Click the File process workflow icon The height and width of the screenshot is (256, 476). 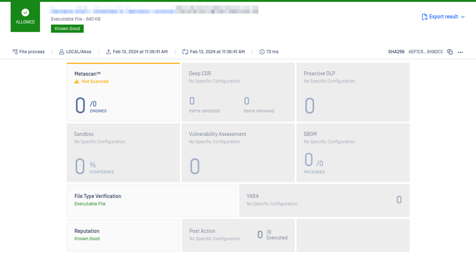tap(15, 52)
